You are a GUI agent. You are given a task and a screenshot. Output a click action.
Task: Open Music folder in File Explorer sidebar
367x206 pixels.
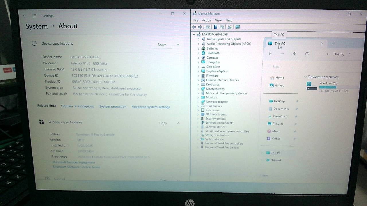(274, 131)
